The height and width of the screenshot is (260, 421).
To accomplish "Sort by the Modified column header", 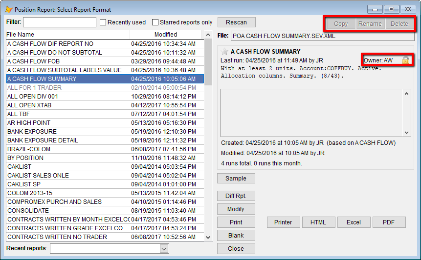I will (x=166, y=35).
